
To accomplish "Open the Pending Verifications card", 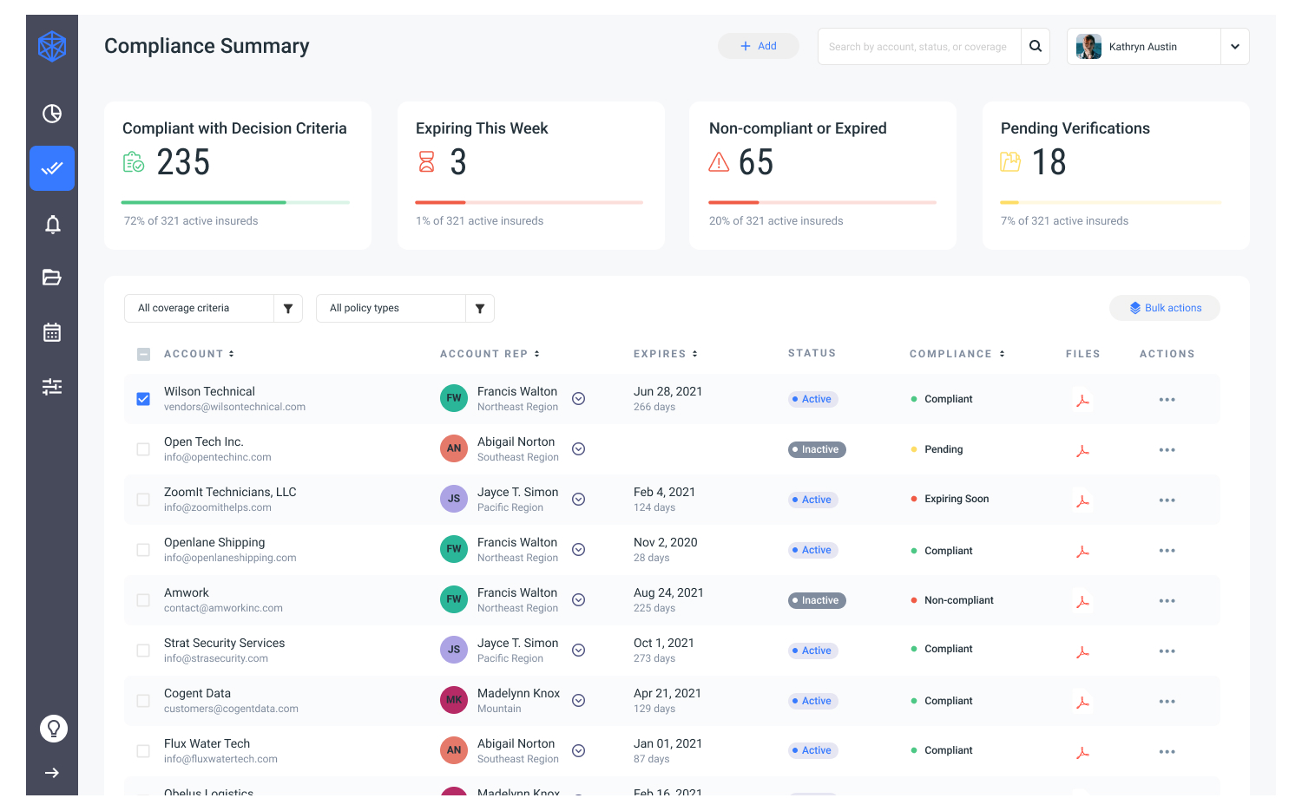I will tap(1116, 175).
